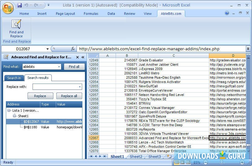Select column A header
Screen dimensions: 252x166
coord(108,56)
